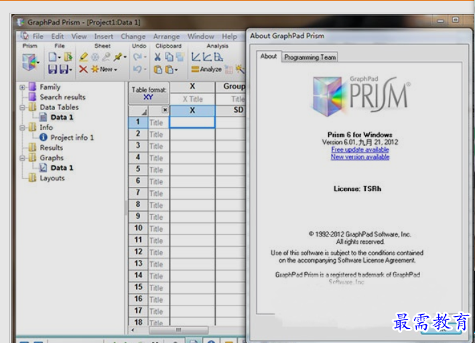This screenshot has width=475, height=343.
Task: Open the Edit menu
Action: coord(57,36)
